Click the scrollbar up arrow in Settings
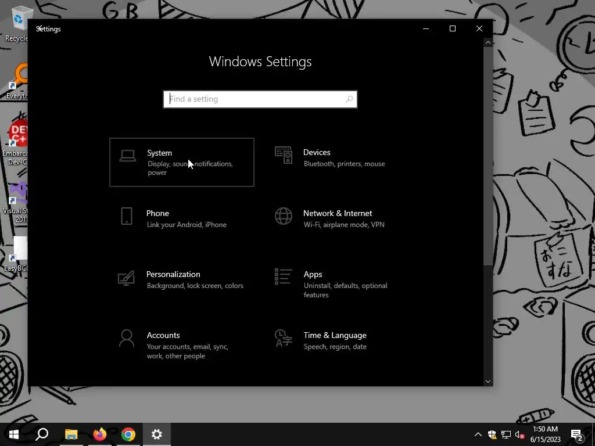This screenshot has width=595, height=446. pyautogui.click(x=488, y=42)
